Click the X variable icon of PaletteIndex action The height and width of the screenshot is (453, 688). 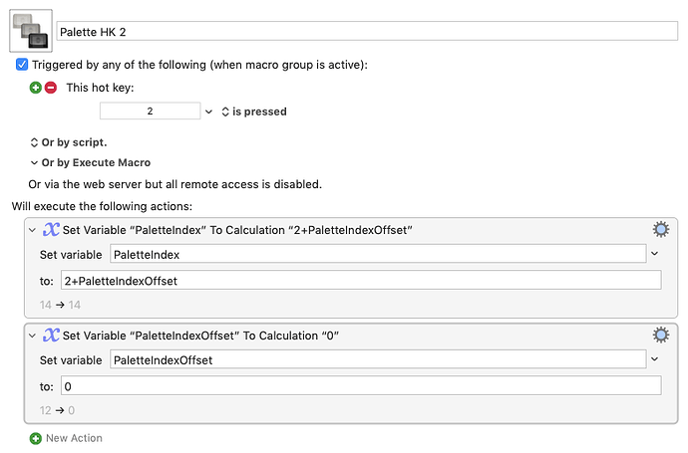(x=51, y=229)
